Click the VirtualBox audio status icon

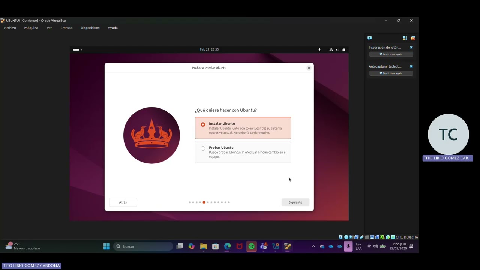(351, 237)
